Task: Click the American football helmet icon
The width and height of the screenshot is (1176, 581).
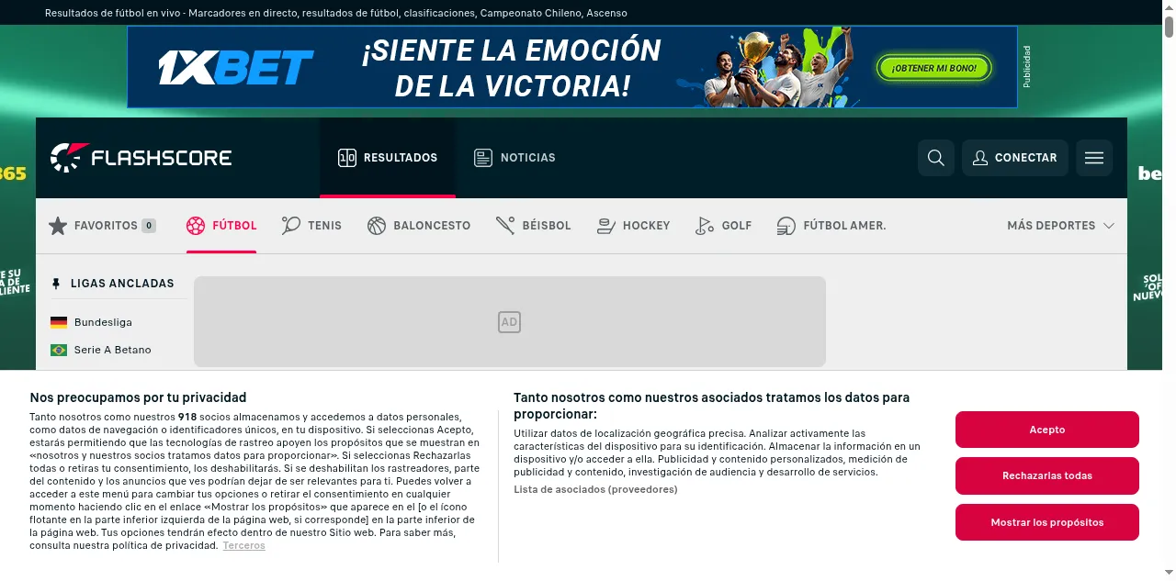Action: tap(786, 226)
